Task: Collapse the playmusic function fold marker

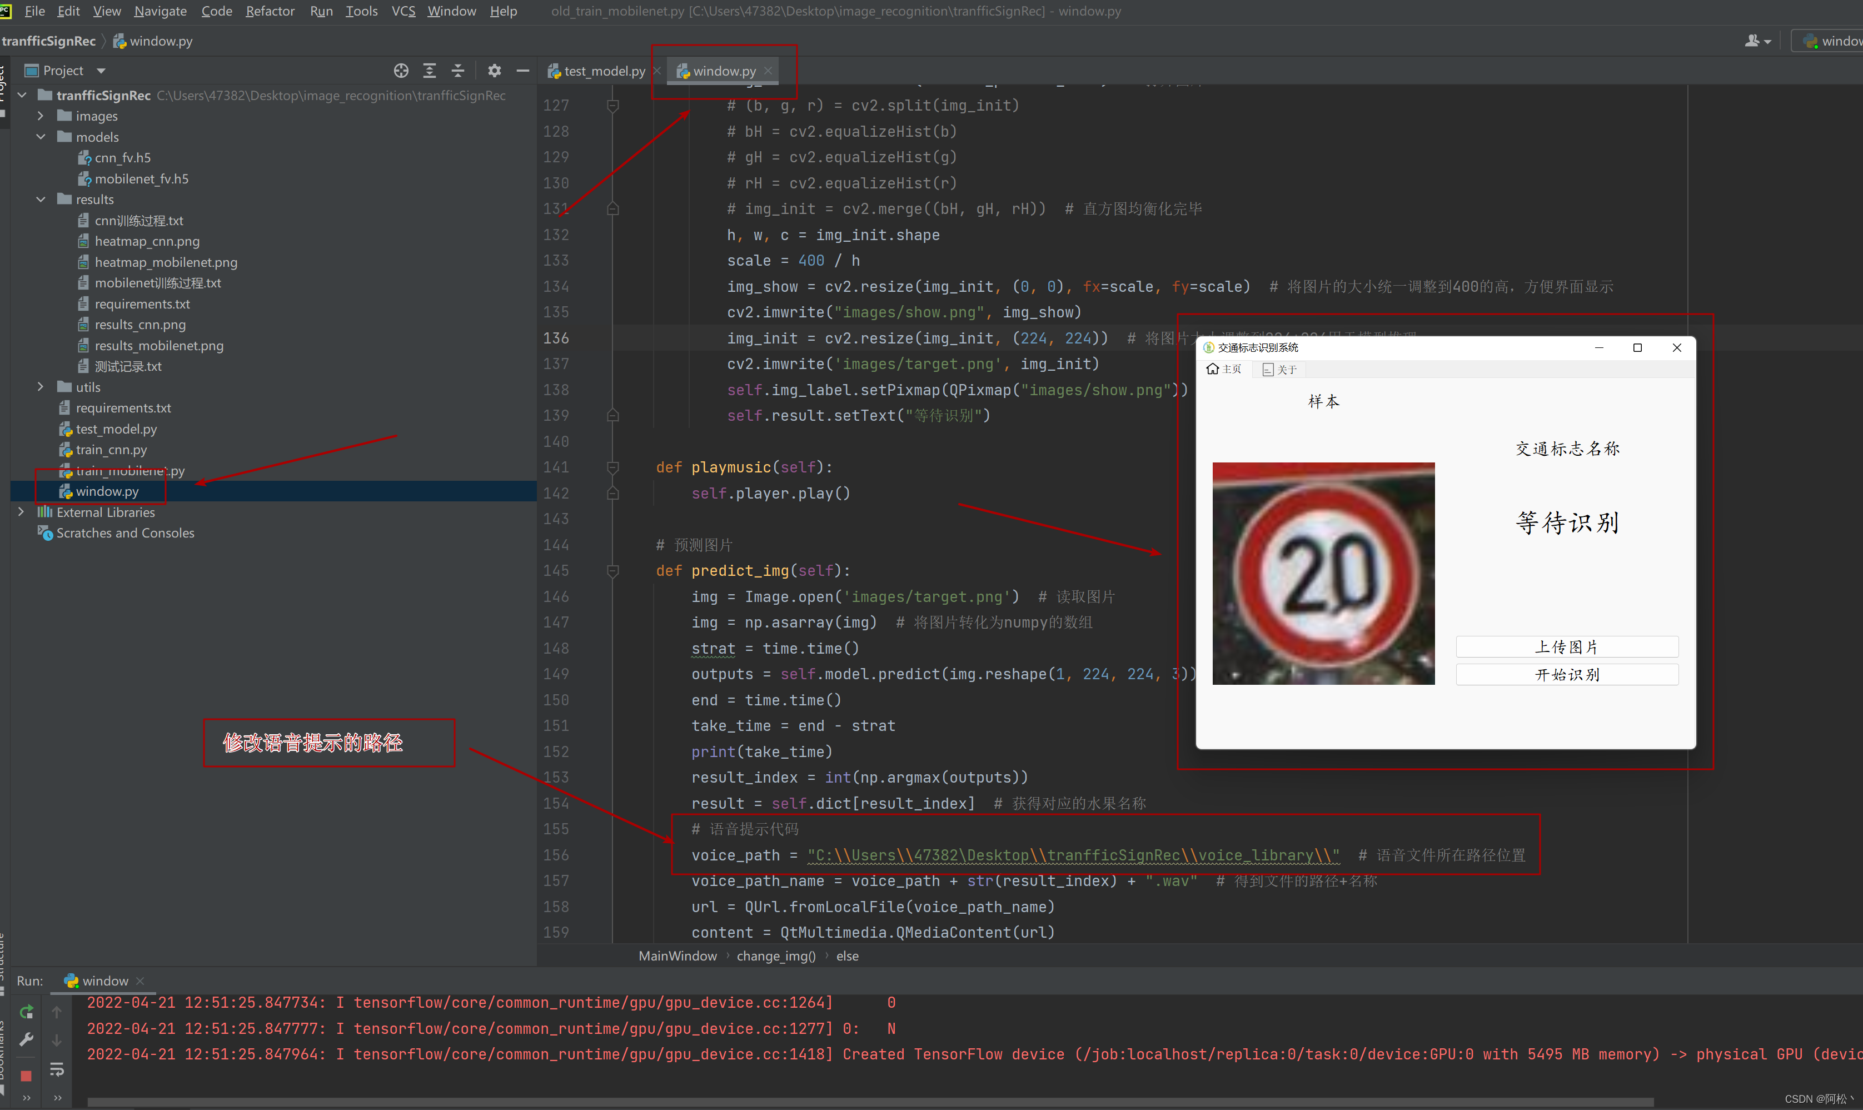Action: (612, 467)
